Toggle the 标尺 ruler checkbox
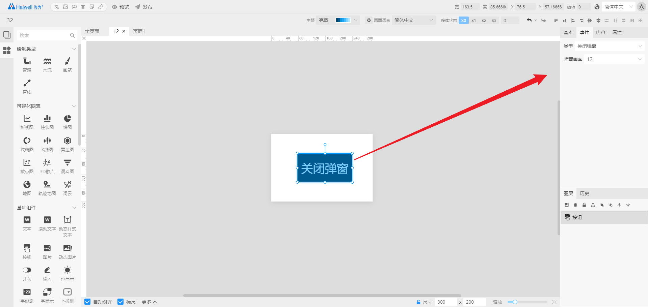Viewport: 648px width, 307px height. 120,302
